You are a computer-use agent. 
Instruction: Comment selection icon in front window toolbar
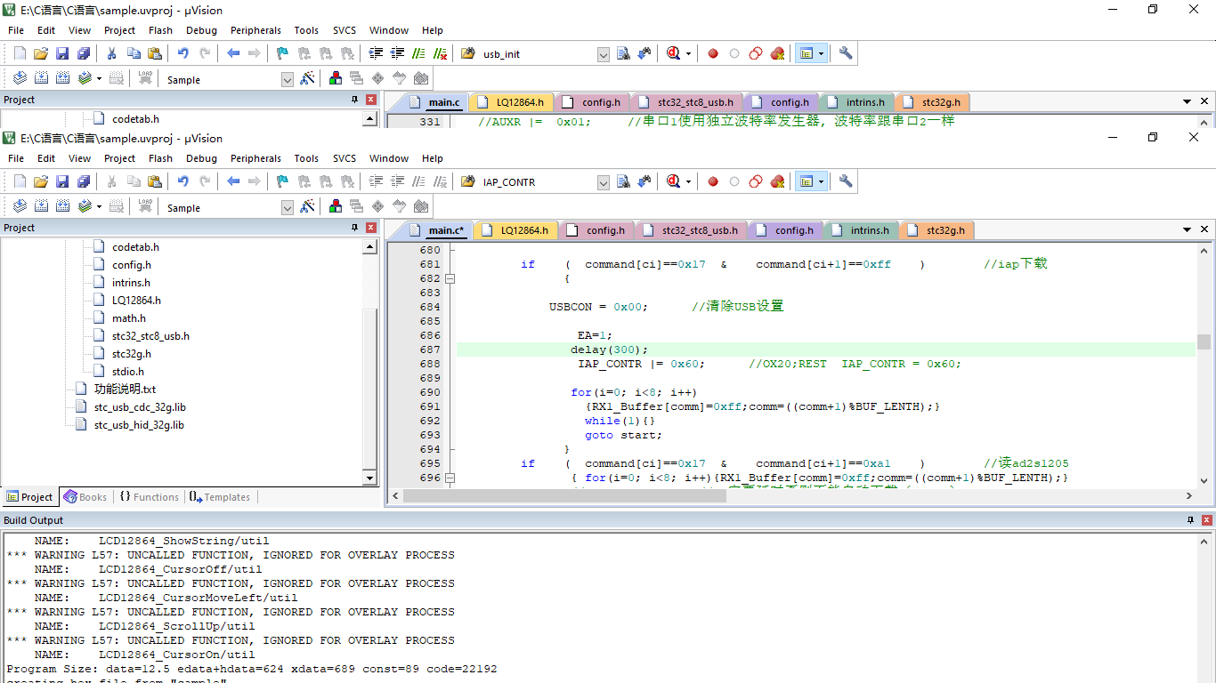click(418, 181)
